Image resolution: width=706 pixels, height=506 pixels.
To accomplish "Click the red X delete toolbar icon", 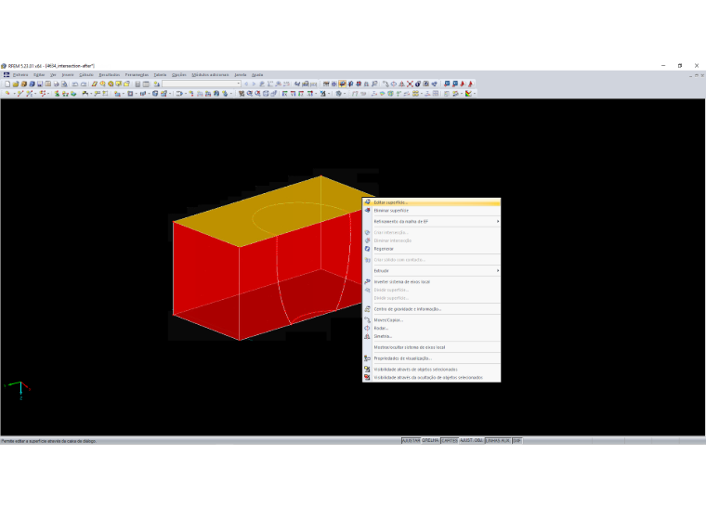I will pyautogui.click(x=410, y=84).
